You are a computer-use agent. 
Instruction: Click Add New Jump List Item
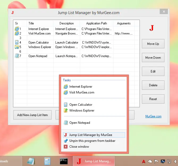coord(32,115)
